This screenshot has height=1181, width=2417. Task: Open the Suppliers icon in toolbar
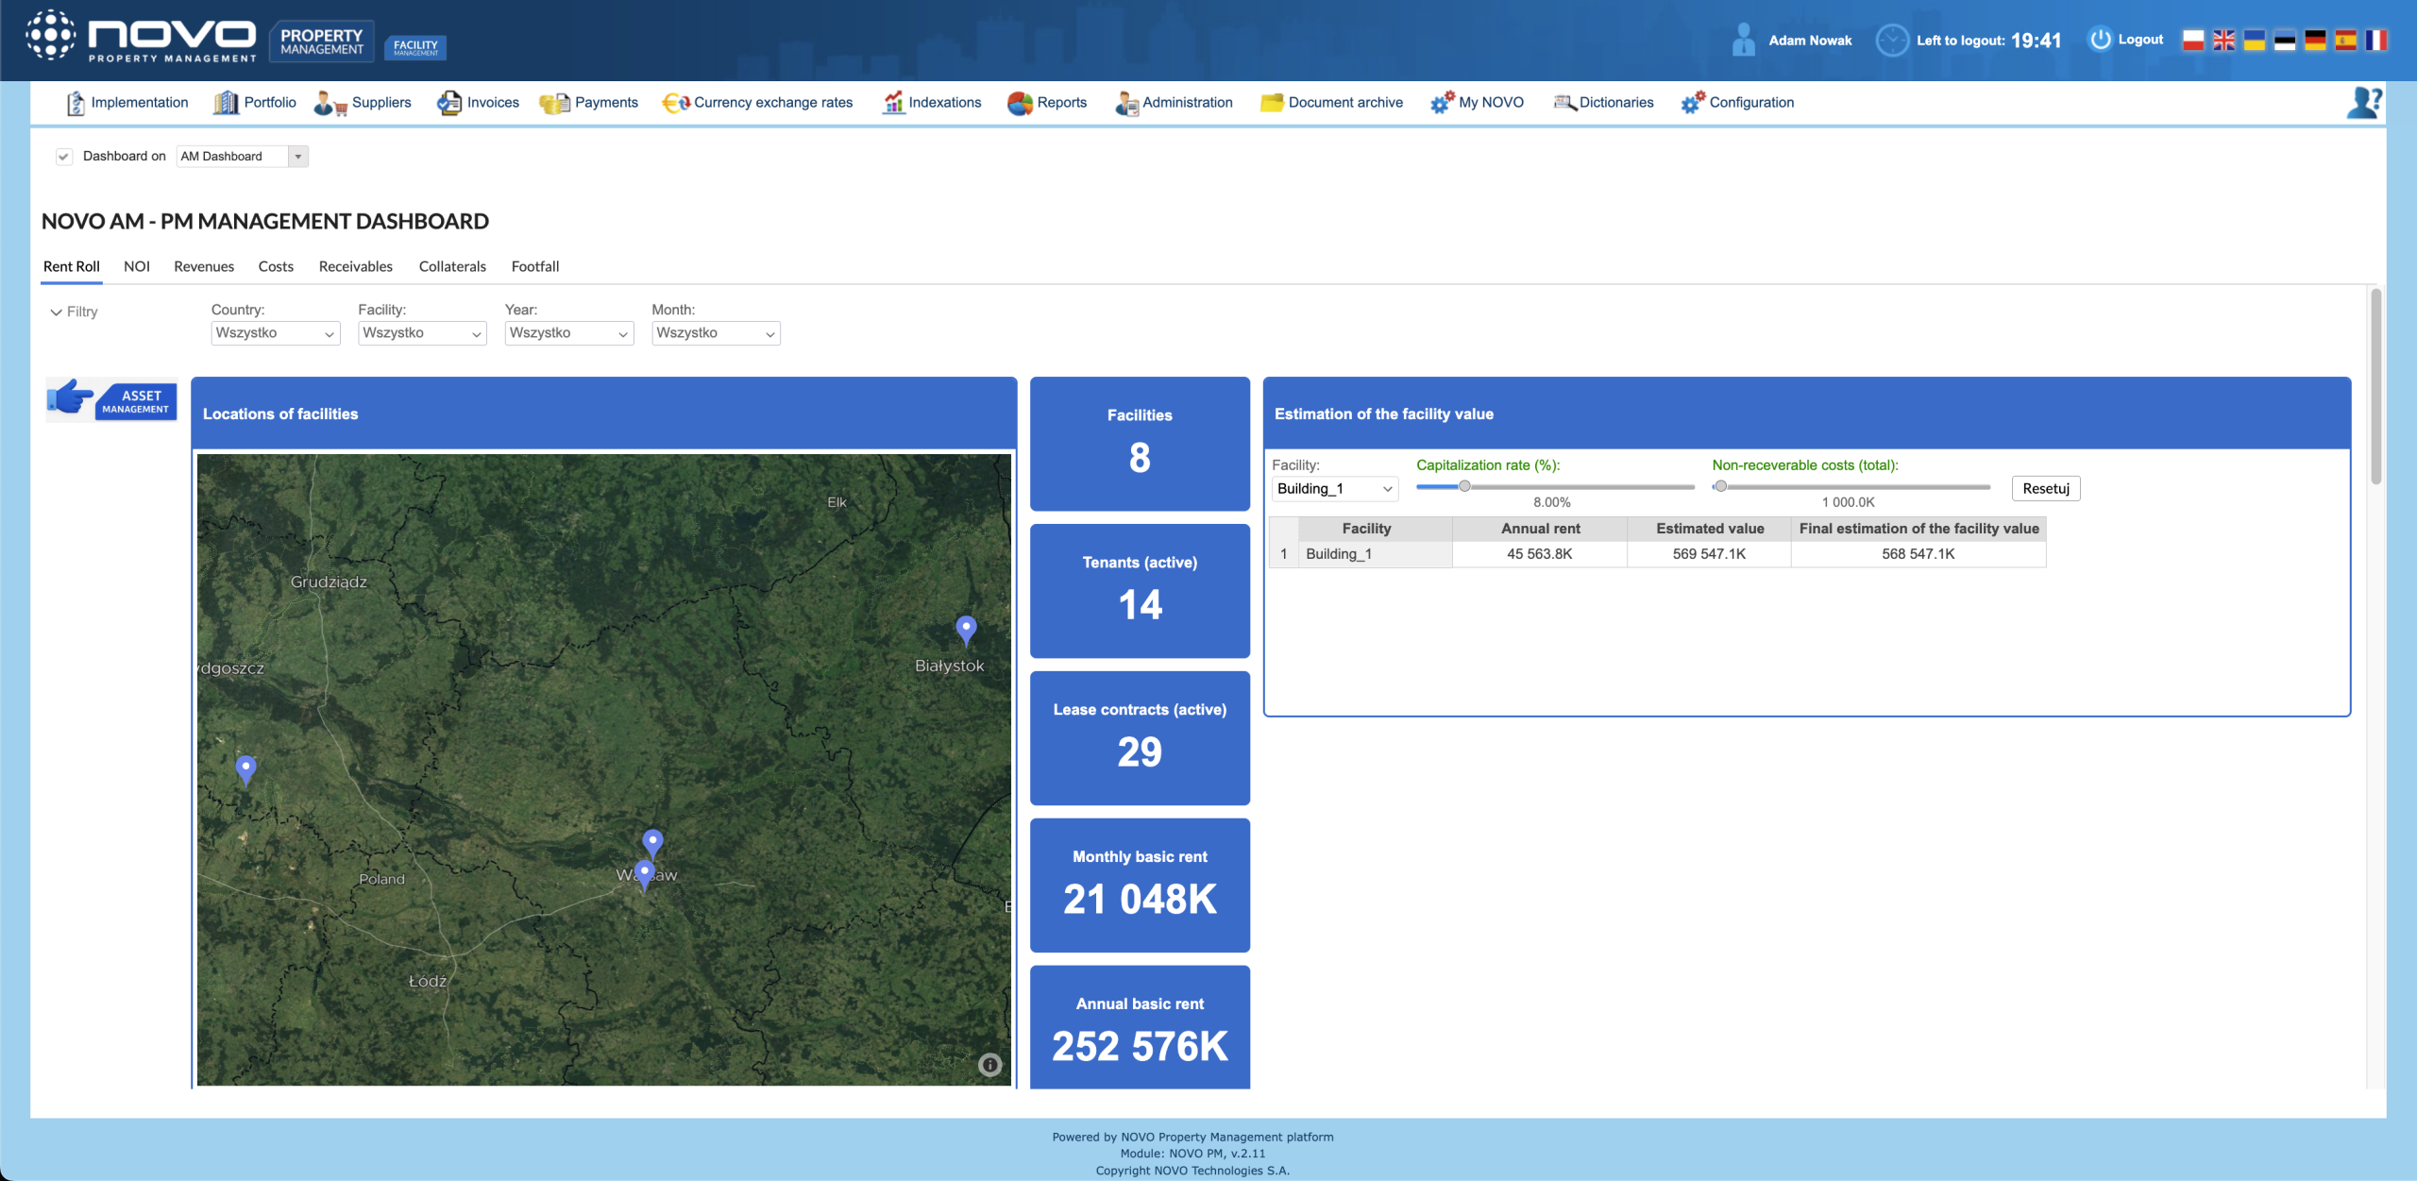click(x=330, y=103)
